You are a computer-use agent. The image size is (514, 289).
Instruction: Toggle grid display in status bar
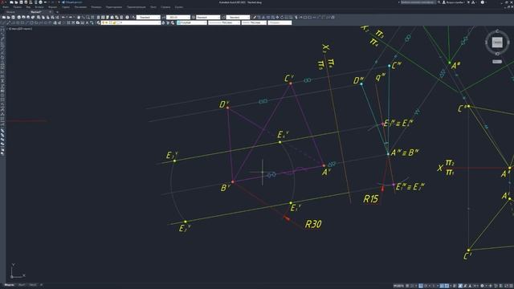click(x=408, y=286)
